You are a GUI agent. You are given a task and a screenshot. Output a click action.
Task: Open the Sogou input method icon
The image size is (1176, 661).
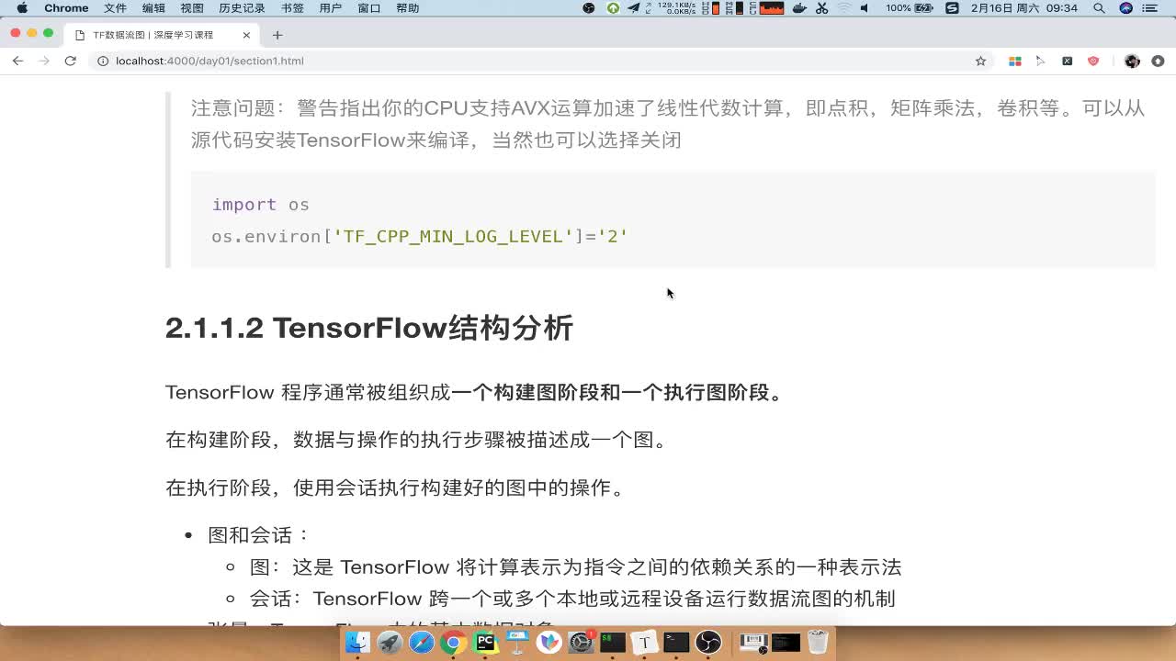click(952, 8)
